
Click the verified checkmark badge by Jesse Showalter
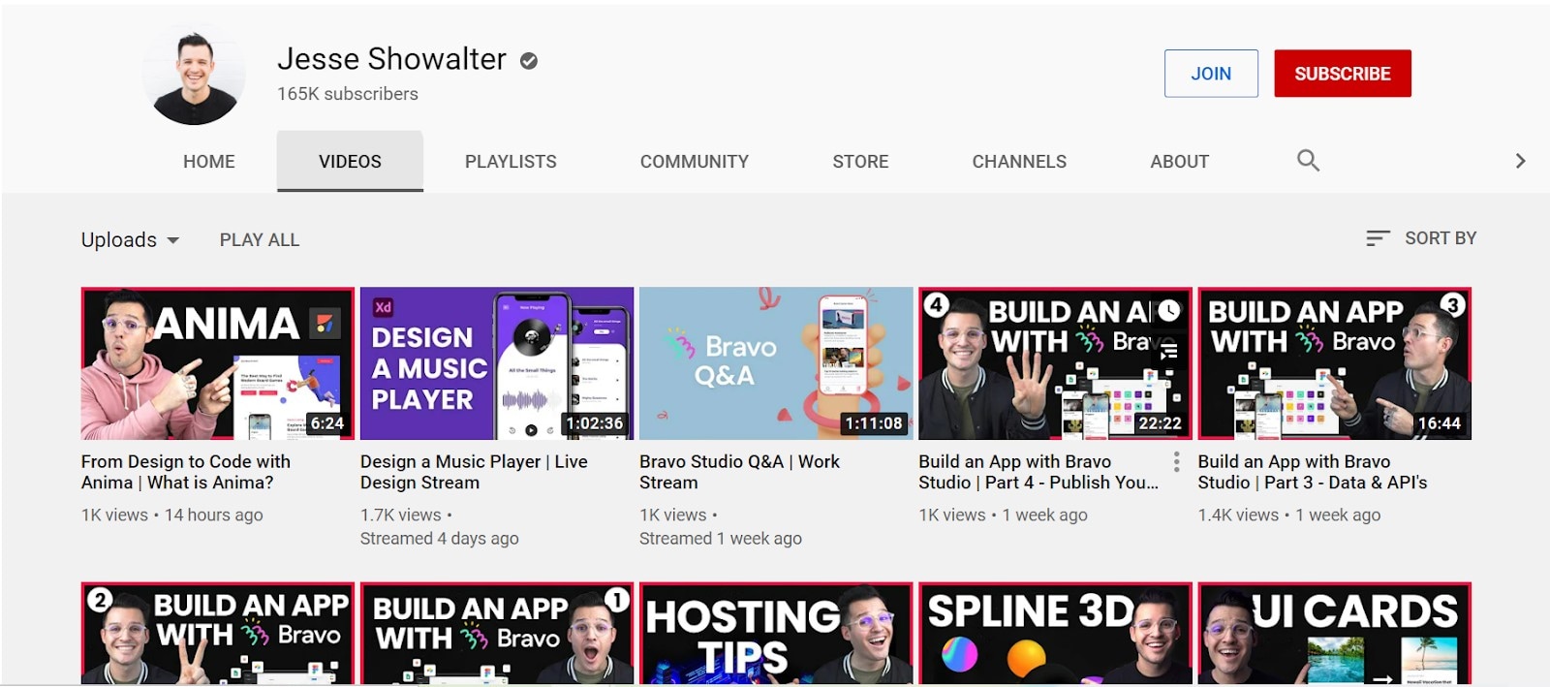point(529,61)
